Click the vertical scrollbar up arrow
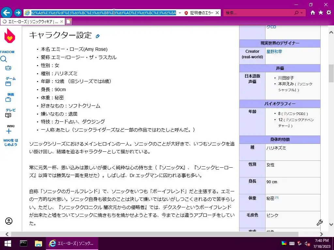This screenshot has width=334, height=250. pos(331,33)
